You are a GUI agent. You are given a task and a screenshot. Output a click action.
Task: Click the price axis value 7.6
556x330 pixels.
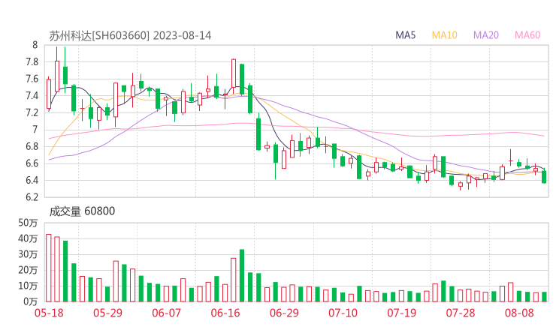32,79
